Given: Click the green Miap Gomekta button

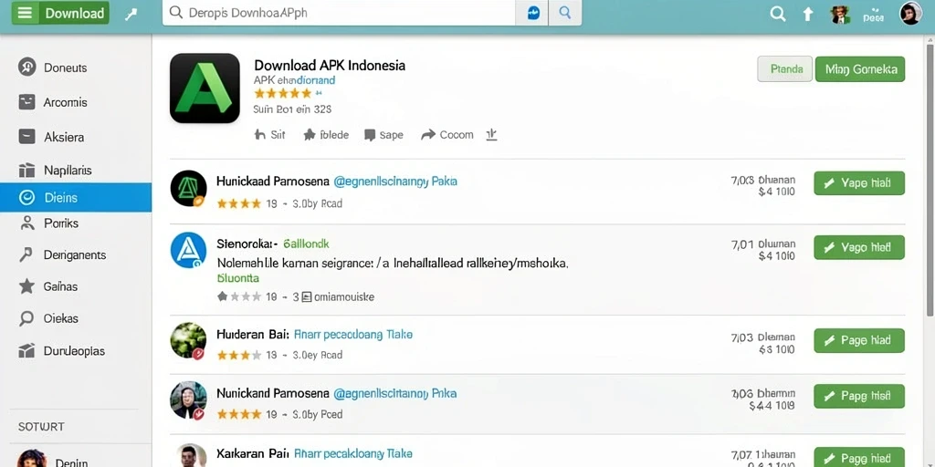Looking at the screenshot, I should pyautogui.click(x=860, y=69).
